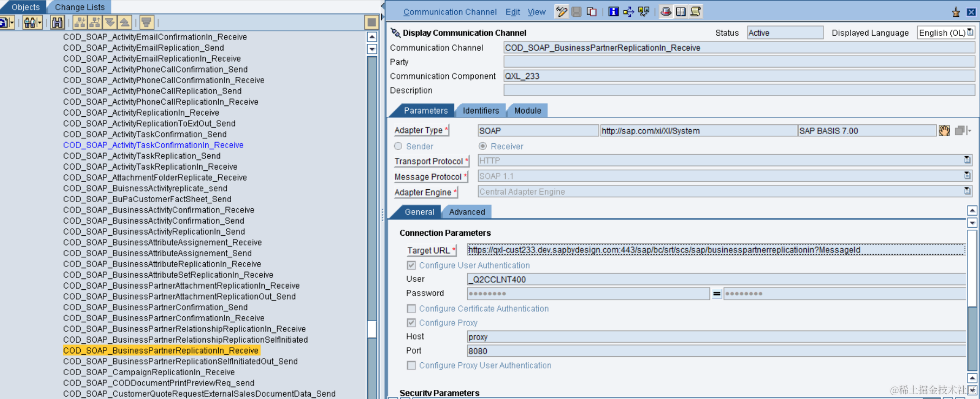
Task: Click the hand icon beside SAP BASIS 7.00
Action: coord(944,130)
